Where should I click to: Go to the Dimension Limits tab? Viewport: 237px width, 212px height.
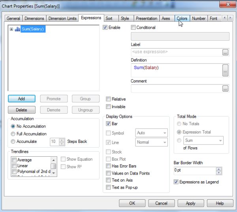pyautogui.click(x=62, y=19)
